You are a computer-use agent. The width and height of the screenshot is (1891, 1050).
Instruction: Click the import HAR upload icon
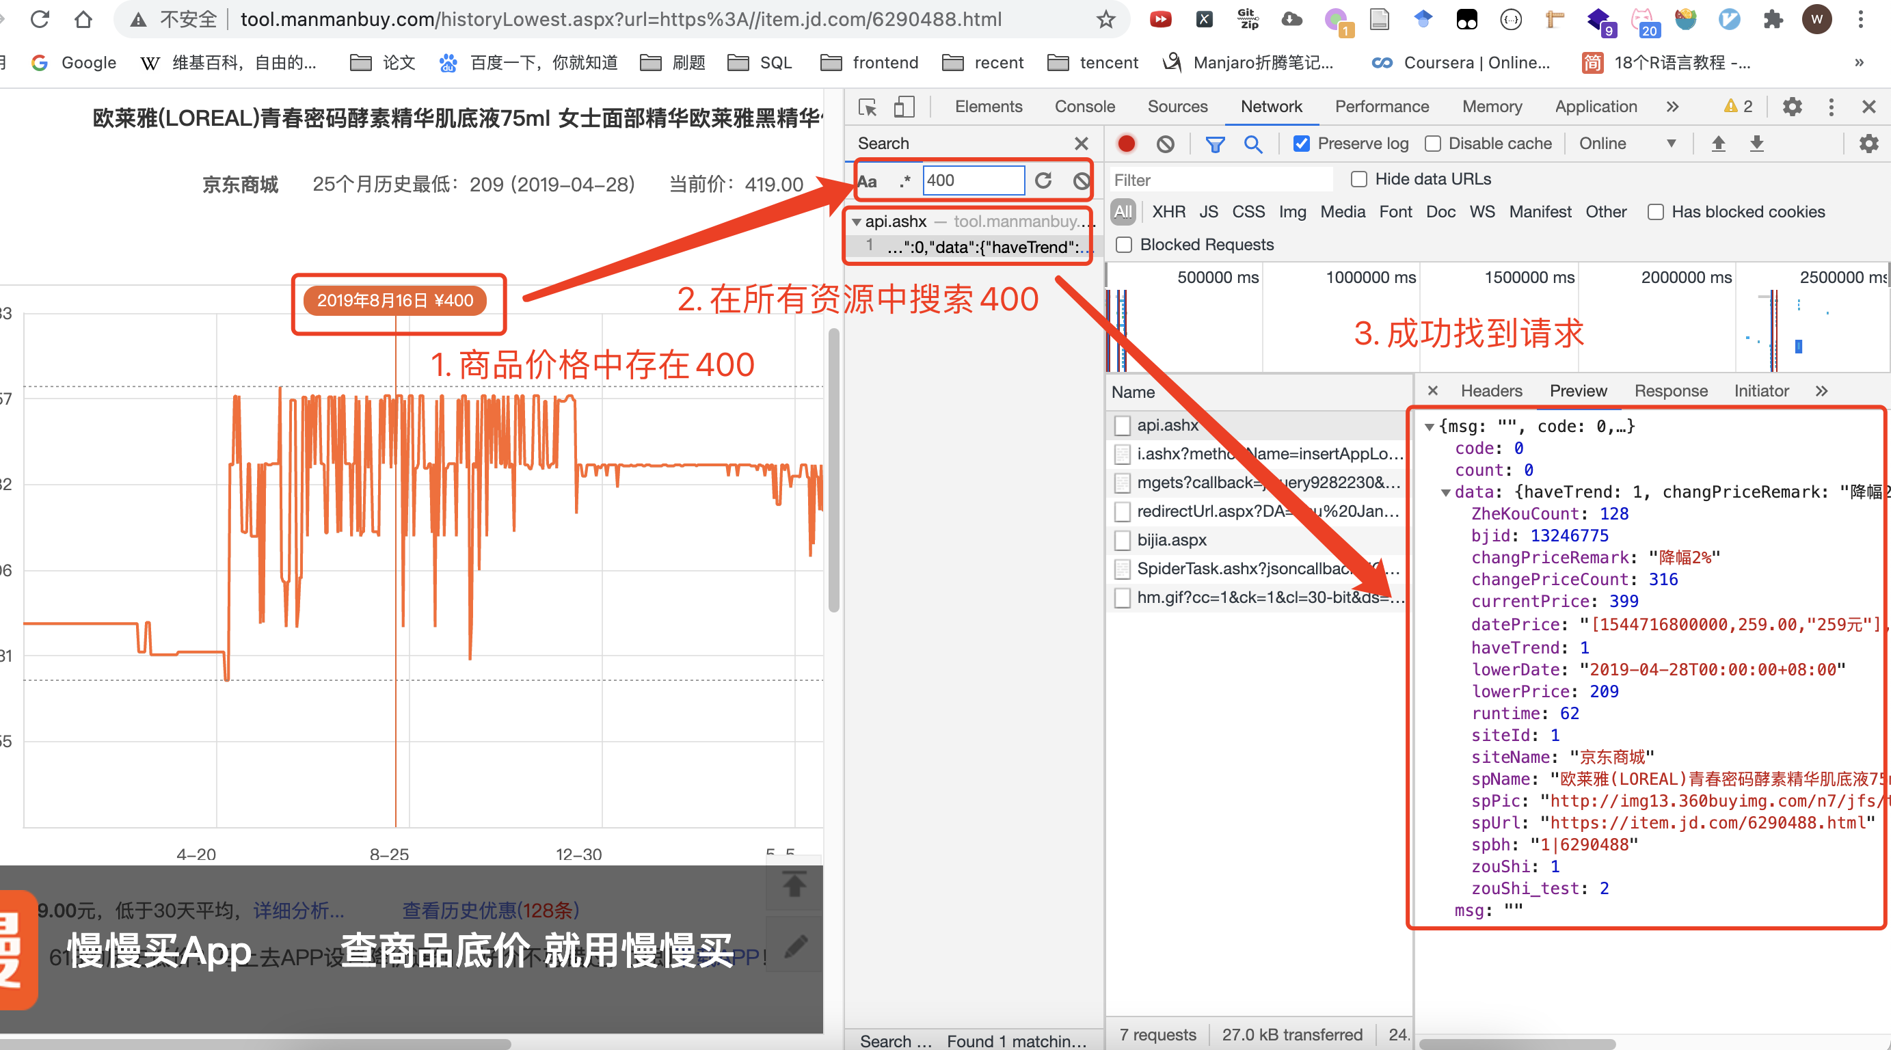(x=1718, y=144)
